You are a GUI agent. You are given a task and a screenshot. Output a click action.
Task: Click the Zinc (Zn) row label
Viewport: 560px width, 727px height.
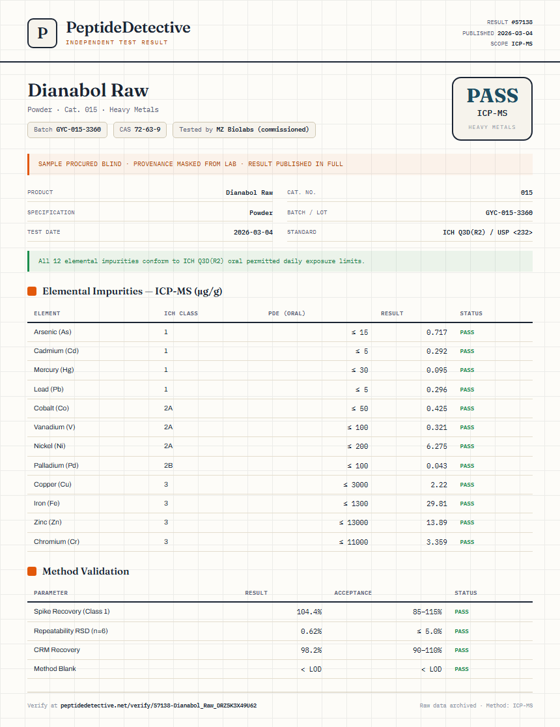pyautogui.click(x=48, y=522)
